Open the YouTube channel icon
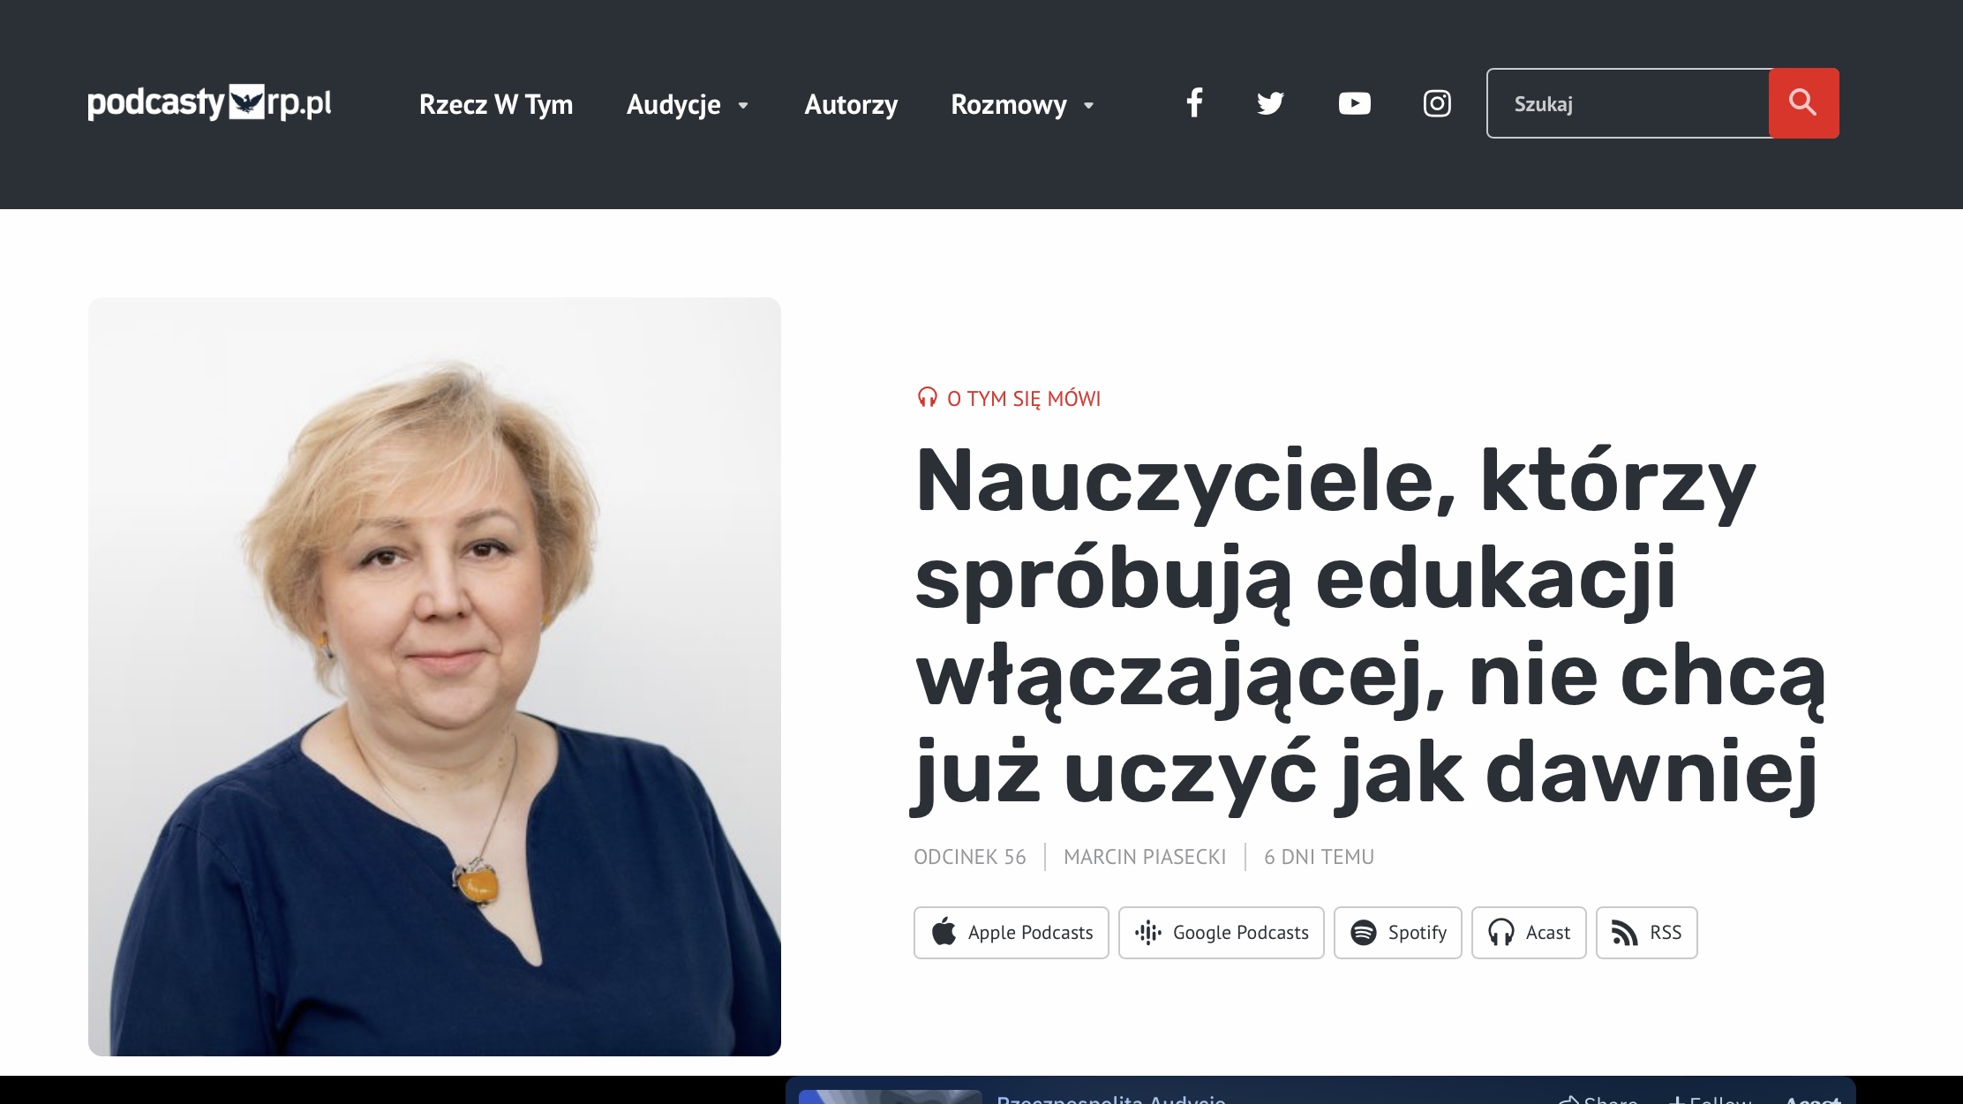The width and height of the screenshot is (1963, 1104). [1354, 103]
